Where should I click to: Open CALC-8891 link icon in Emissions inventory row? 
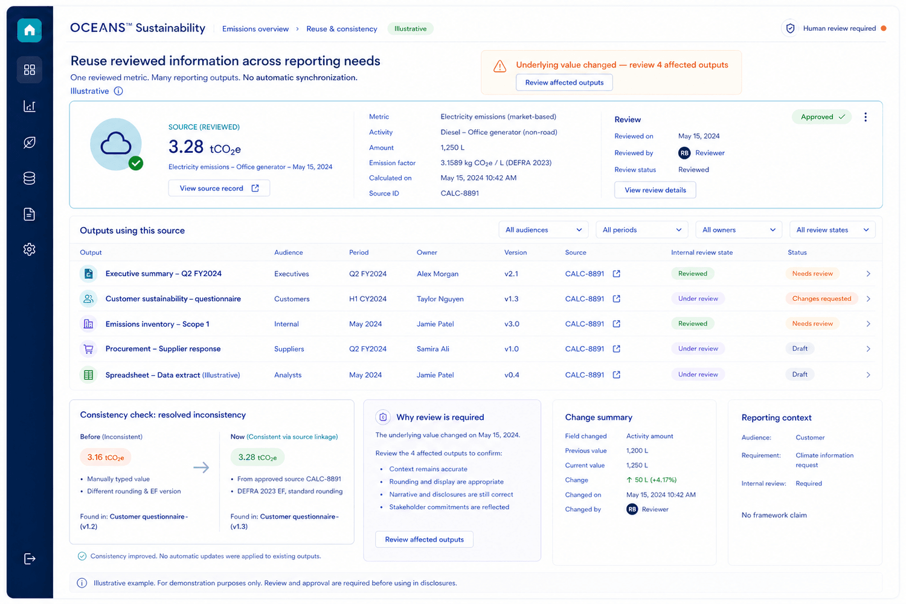(617, 324)
